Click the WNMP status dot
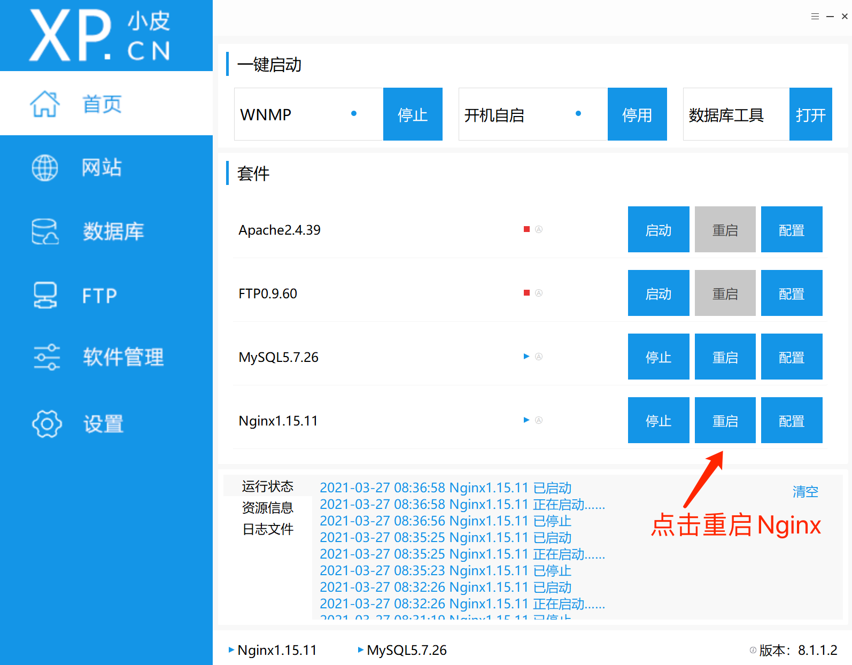This screenshot has height=665, width=852. (354, 113)
